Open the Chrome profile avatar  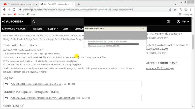pyautogui.click(x=186, y=9)
